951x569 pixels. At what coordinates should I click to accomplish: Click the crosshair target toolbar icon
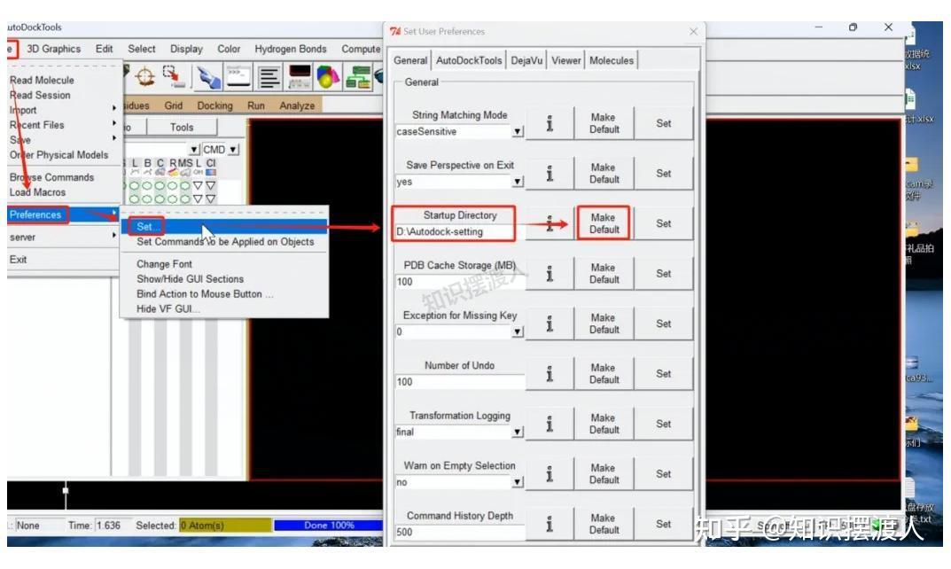145,77
